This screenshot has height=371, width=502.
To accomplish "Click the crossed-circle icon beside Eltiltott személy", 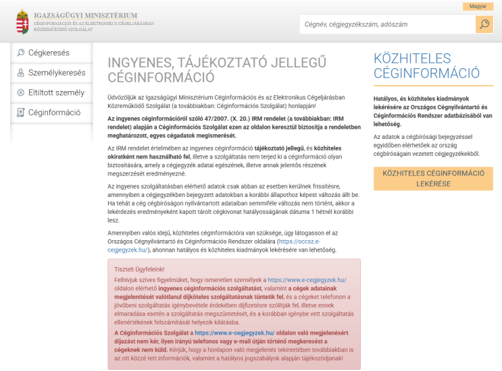I will point(21,92).
